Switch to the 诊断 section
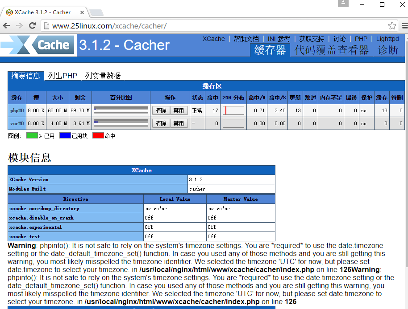Viewport: 408px width, 309px height. [x=388, y=50]
